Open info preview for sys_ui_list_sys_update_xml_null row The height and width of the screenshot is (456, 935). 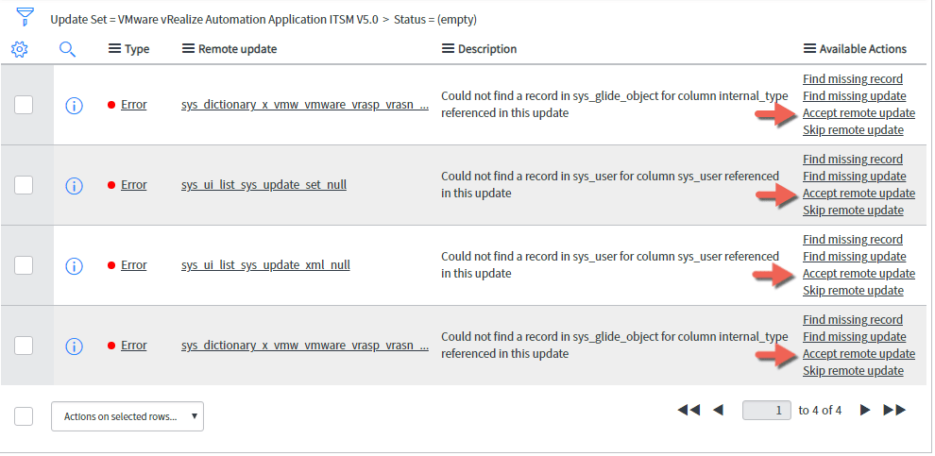point(74,265)
